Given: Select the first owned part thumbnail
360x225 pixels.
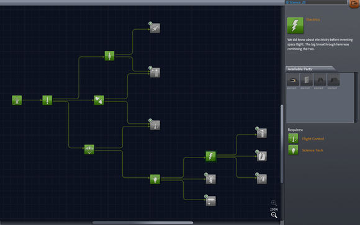Looking at the screenshot, I should 293,80.
